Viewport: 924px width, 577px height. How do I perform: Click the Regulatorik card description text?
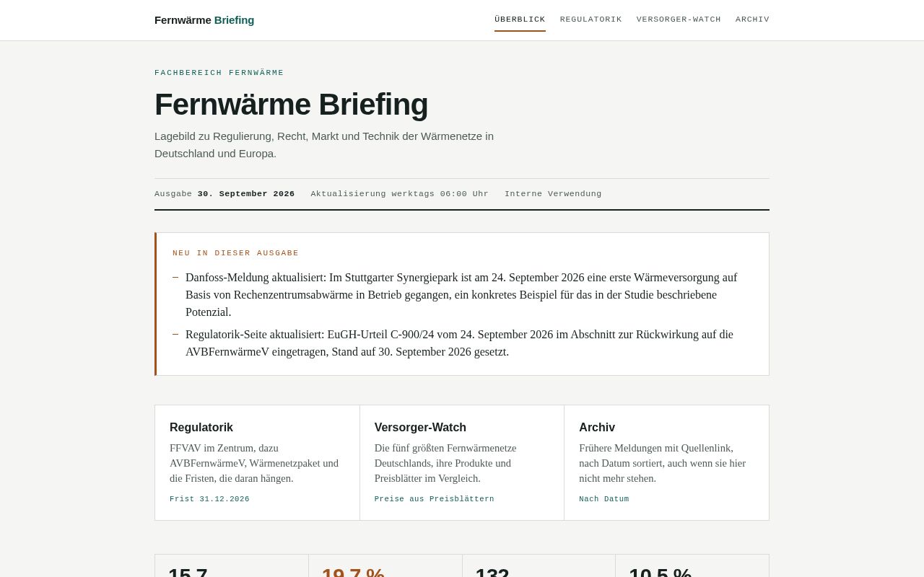(x=256, y=463)
